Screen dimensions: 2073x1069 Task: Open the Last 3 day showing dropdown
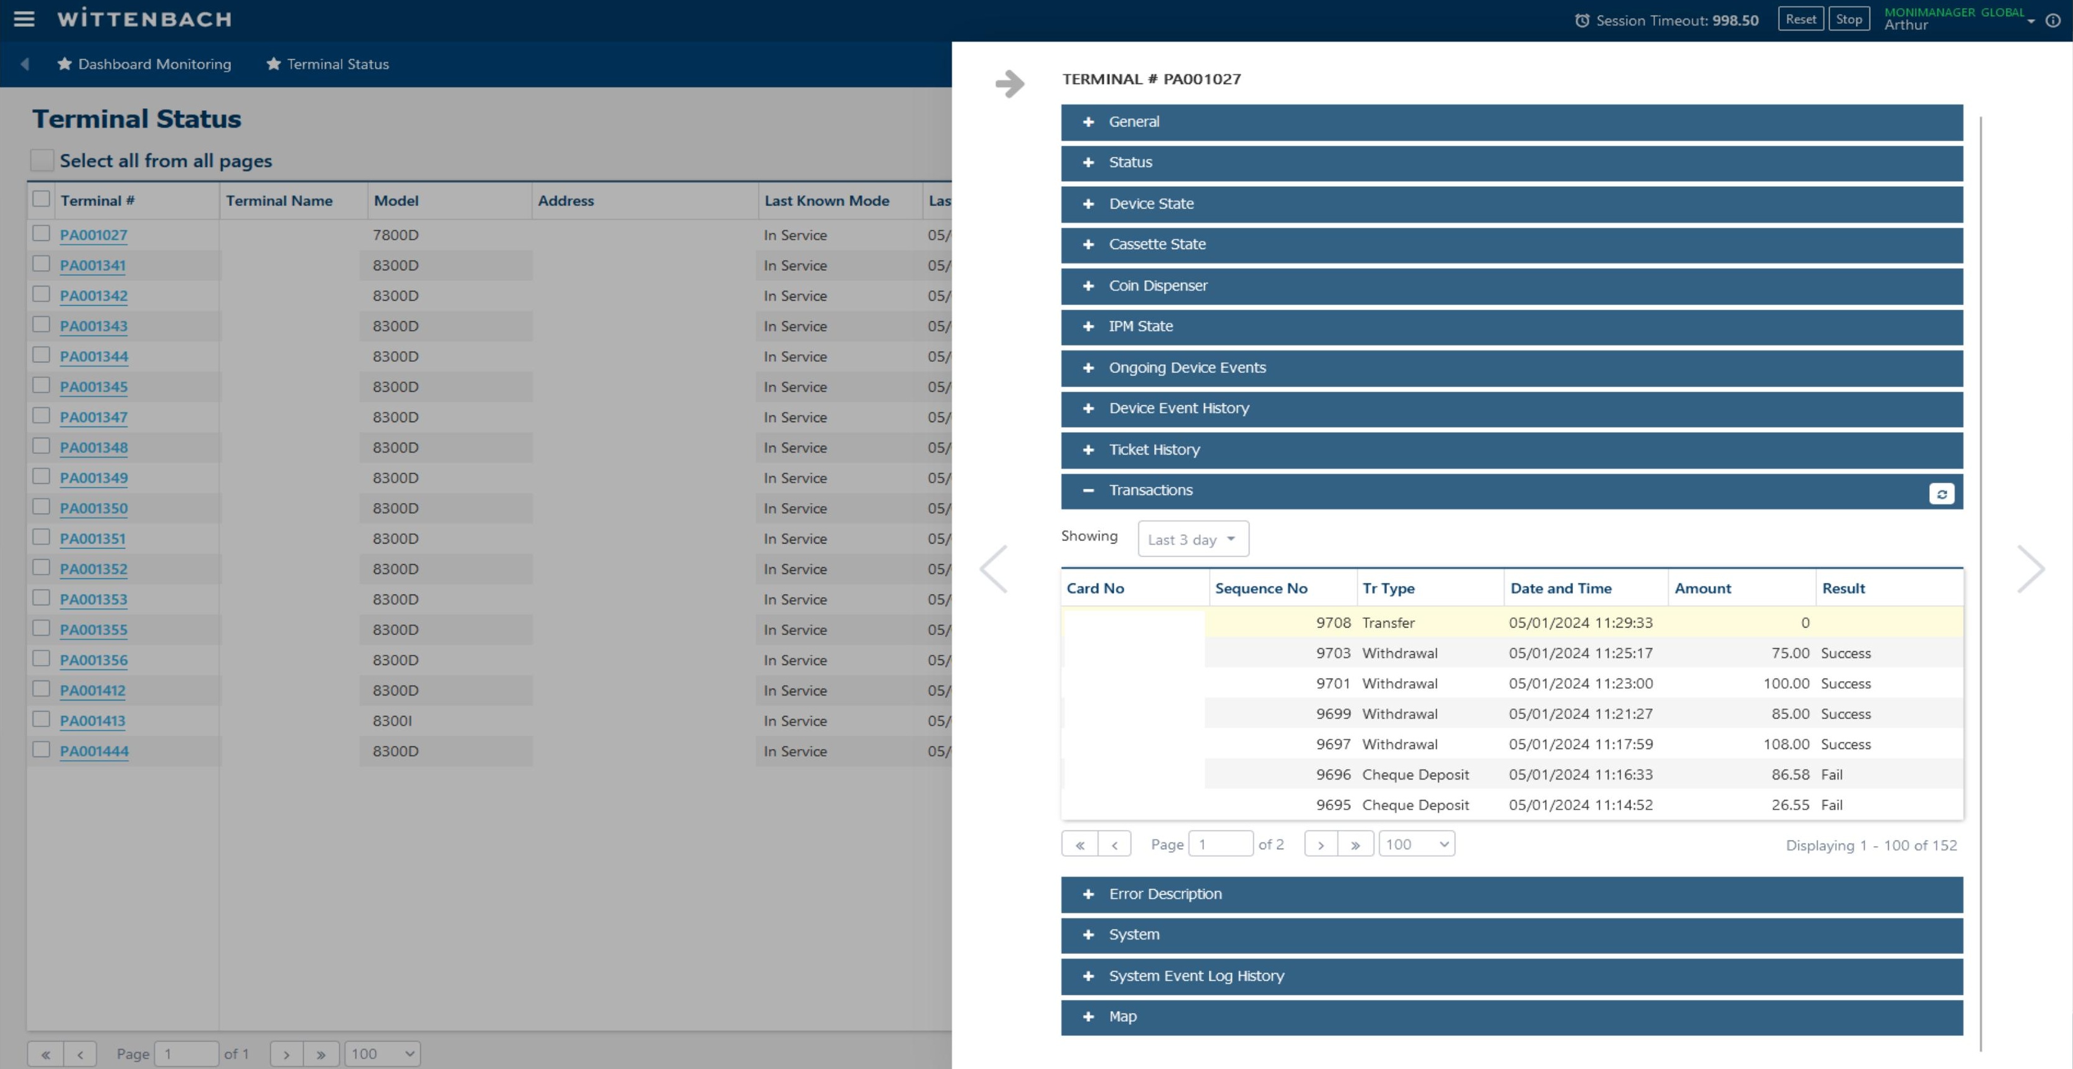(x=1193, y=539)
